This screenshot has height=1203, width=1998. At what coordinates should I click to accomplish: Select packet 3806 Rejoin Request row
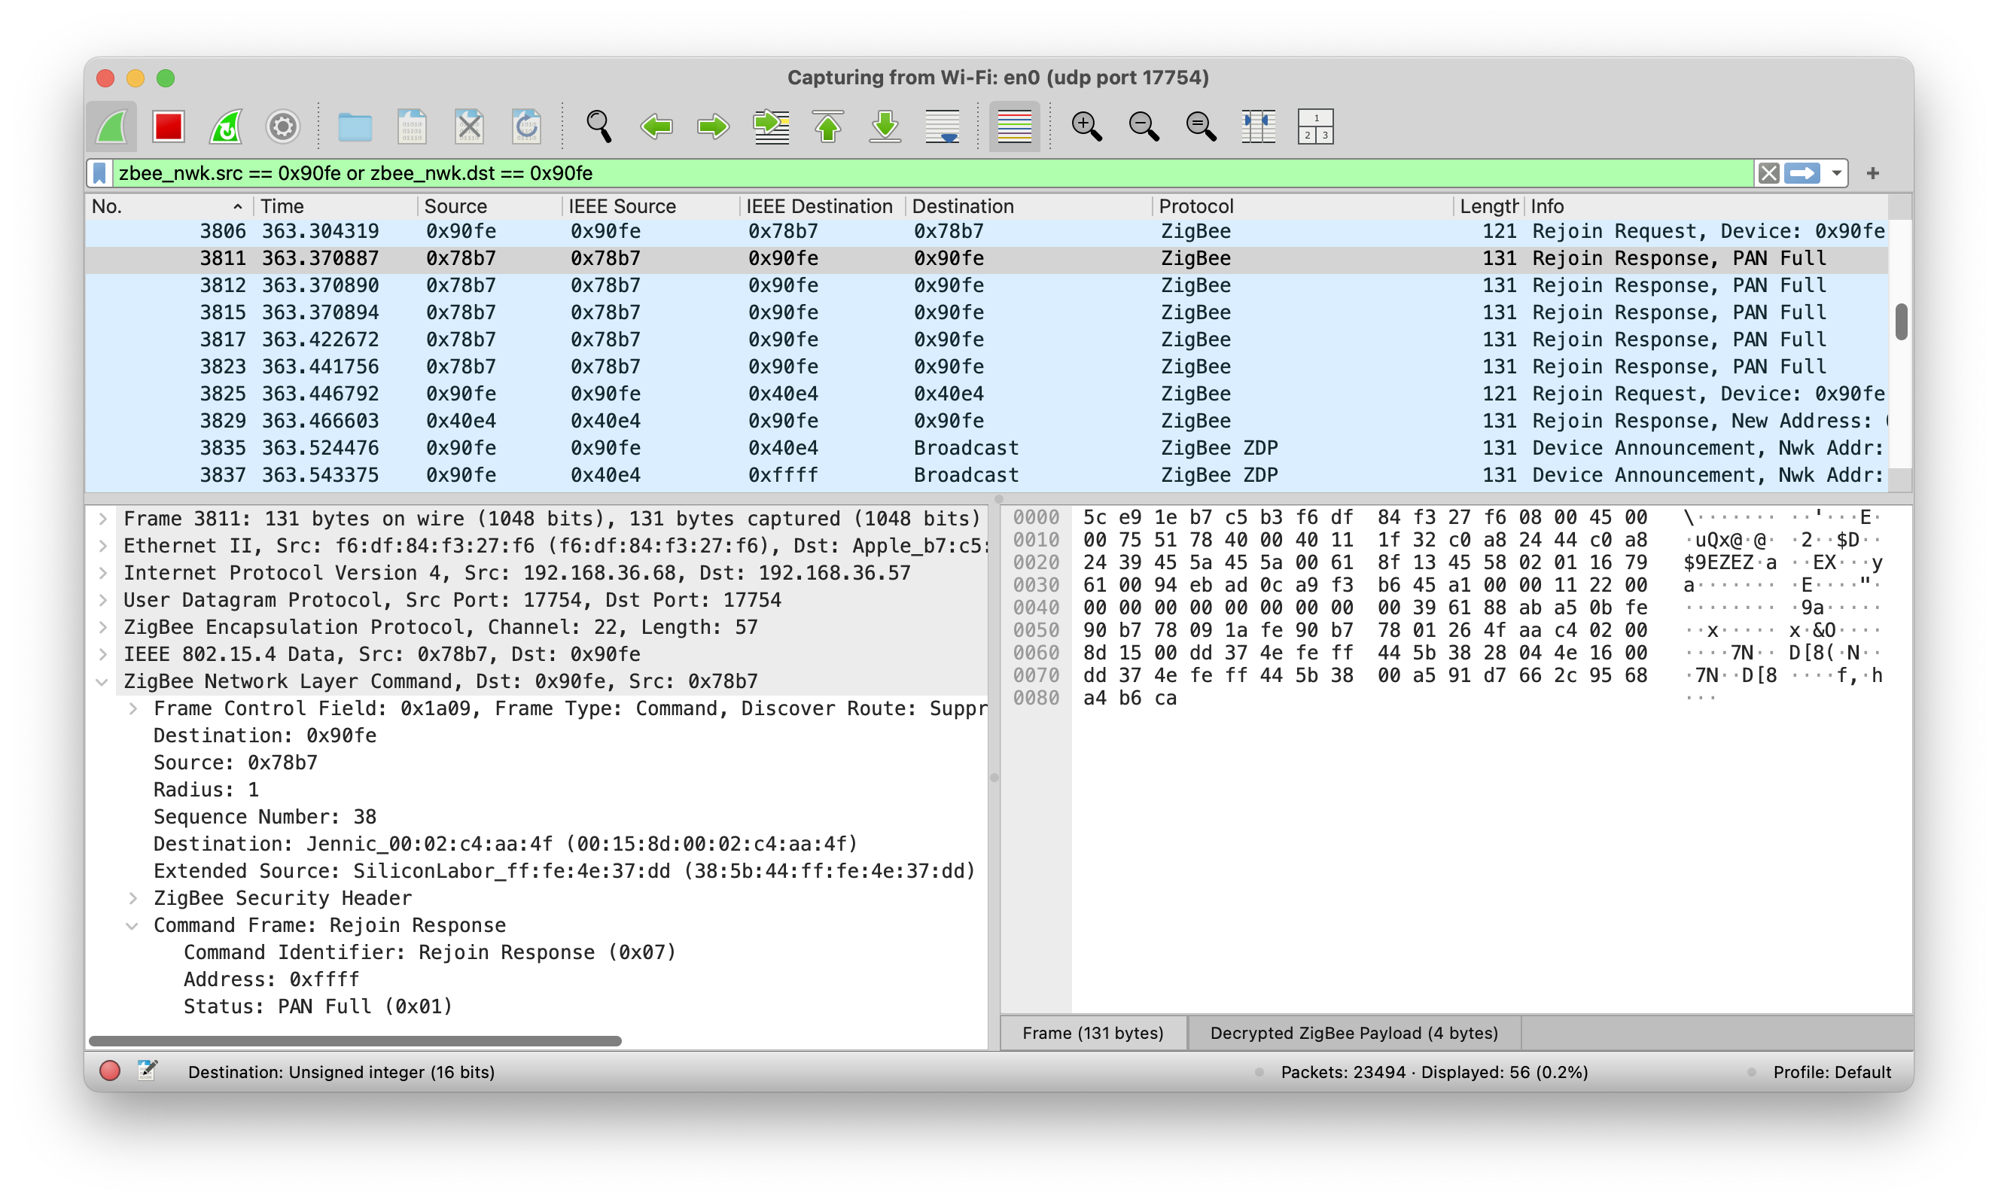tap(987, 231)
